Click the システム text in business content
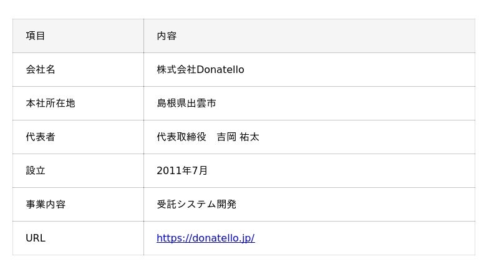Image resolution: width=499 pixels, height=274 pixels. [196, 204]
